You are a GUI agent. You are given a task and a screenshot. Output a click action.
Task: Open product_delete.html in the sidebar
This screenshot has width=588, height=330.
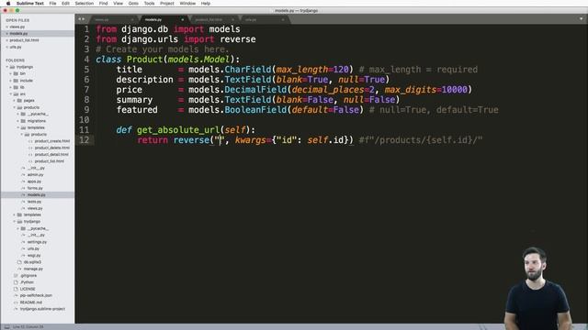[x=52, y=148]
